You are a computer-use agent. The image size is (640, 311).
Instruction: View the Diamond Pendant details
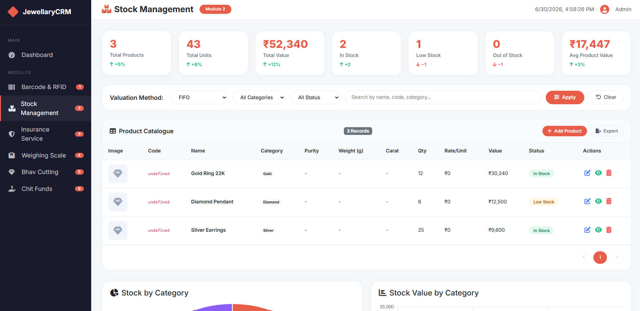[x=598, y=201]
